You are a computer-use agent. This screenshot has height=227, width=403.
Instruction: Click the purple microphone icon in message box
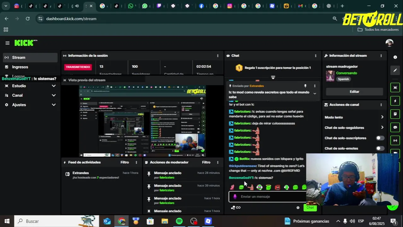pyautogui.click(x=235, y=196)
